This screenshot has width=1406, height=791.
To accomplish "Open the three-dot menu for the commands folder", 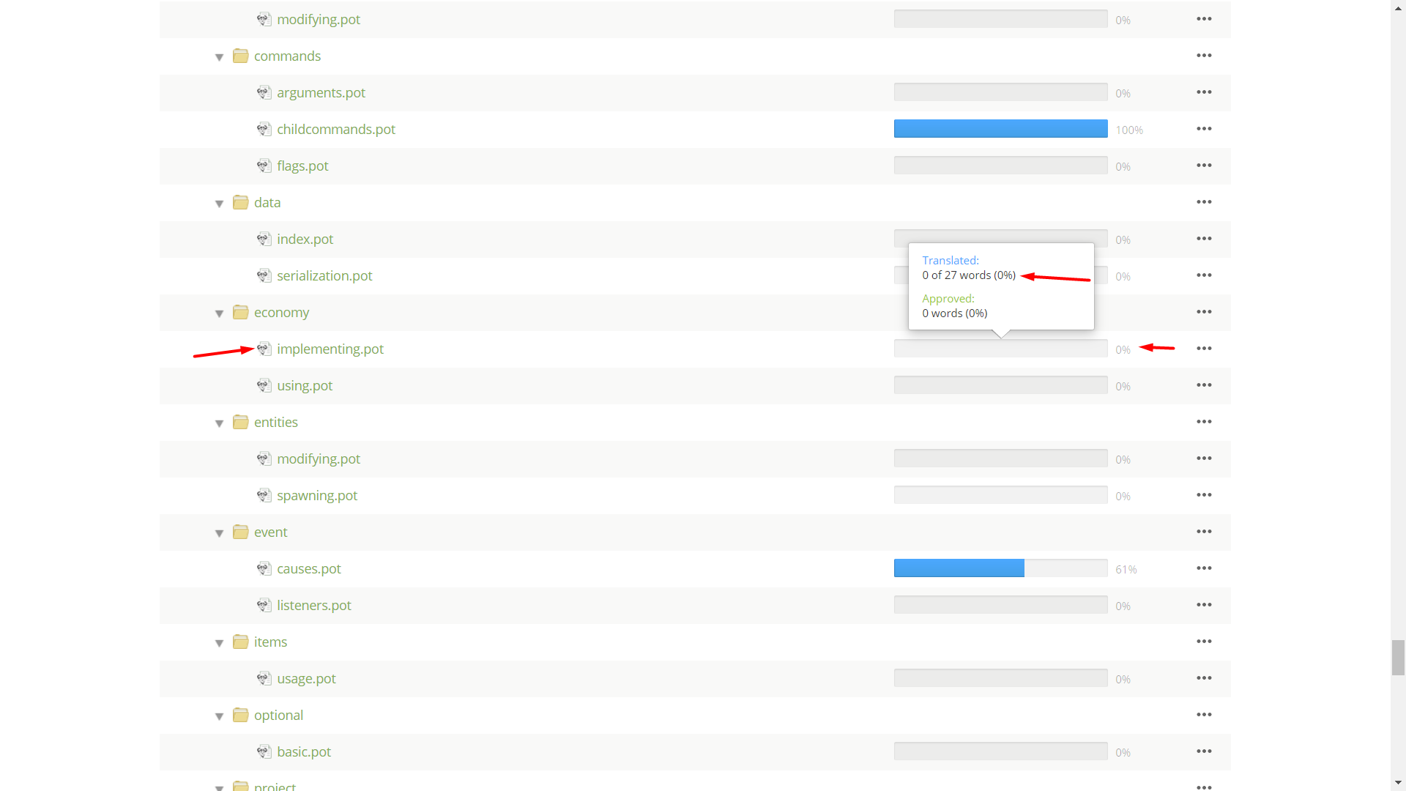I will pos(1204,56).
